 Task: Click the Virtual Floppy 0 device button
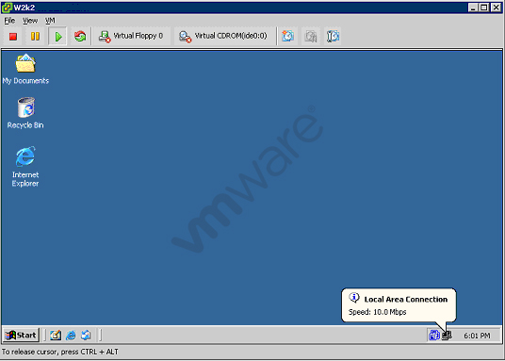pos(131,36)
